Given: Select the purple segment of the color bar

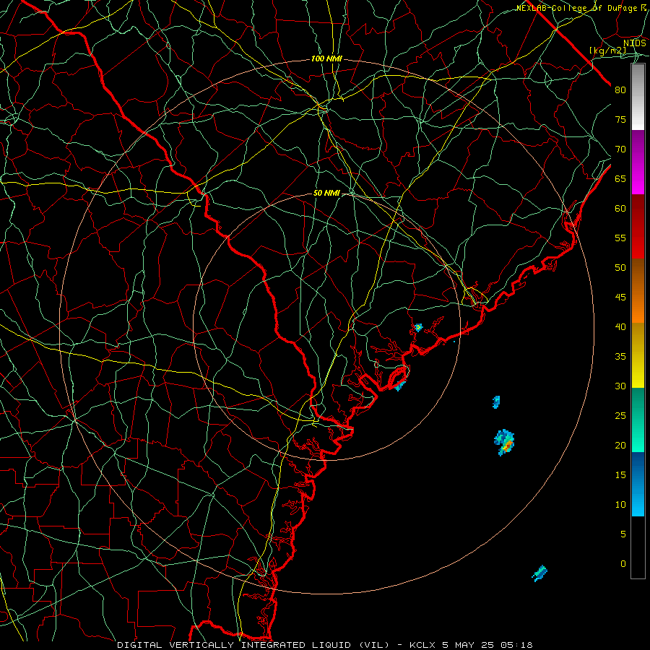Looking at the screenshot, I should [x=638, y=162].
